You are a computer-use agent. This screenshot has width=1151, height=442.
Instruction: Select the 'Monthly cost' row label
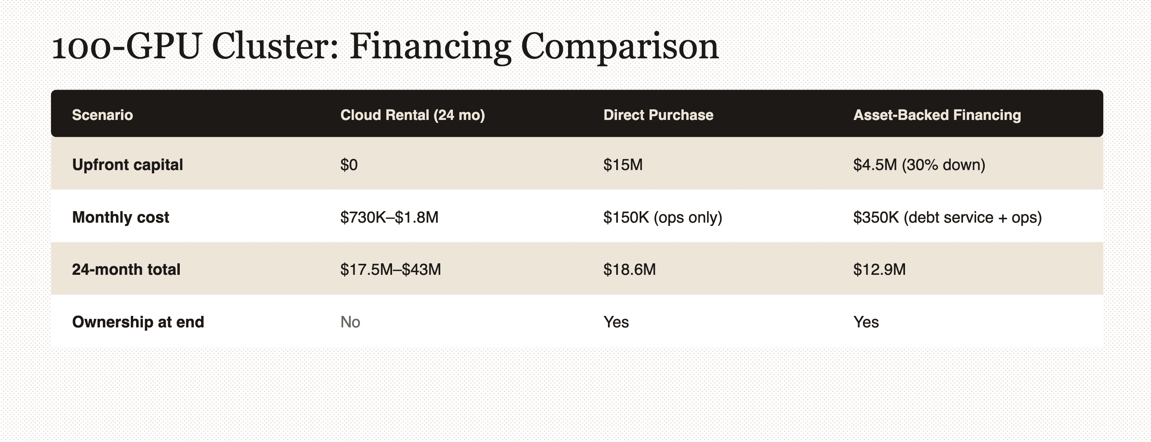click(121, 217)
